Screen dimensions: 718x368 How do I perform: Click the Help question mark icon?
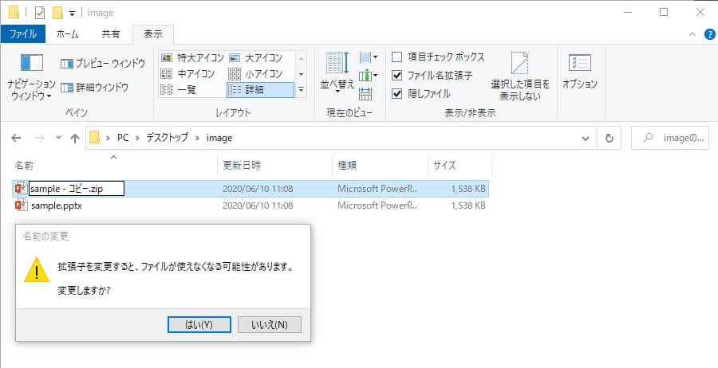pyautogui.click(x=710, y=34)
